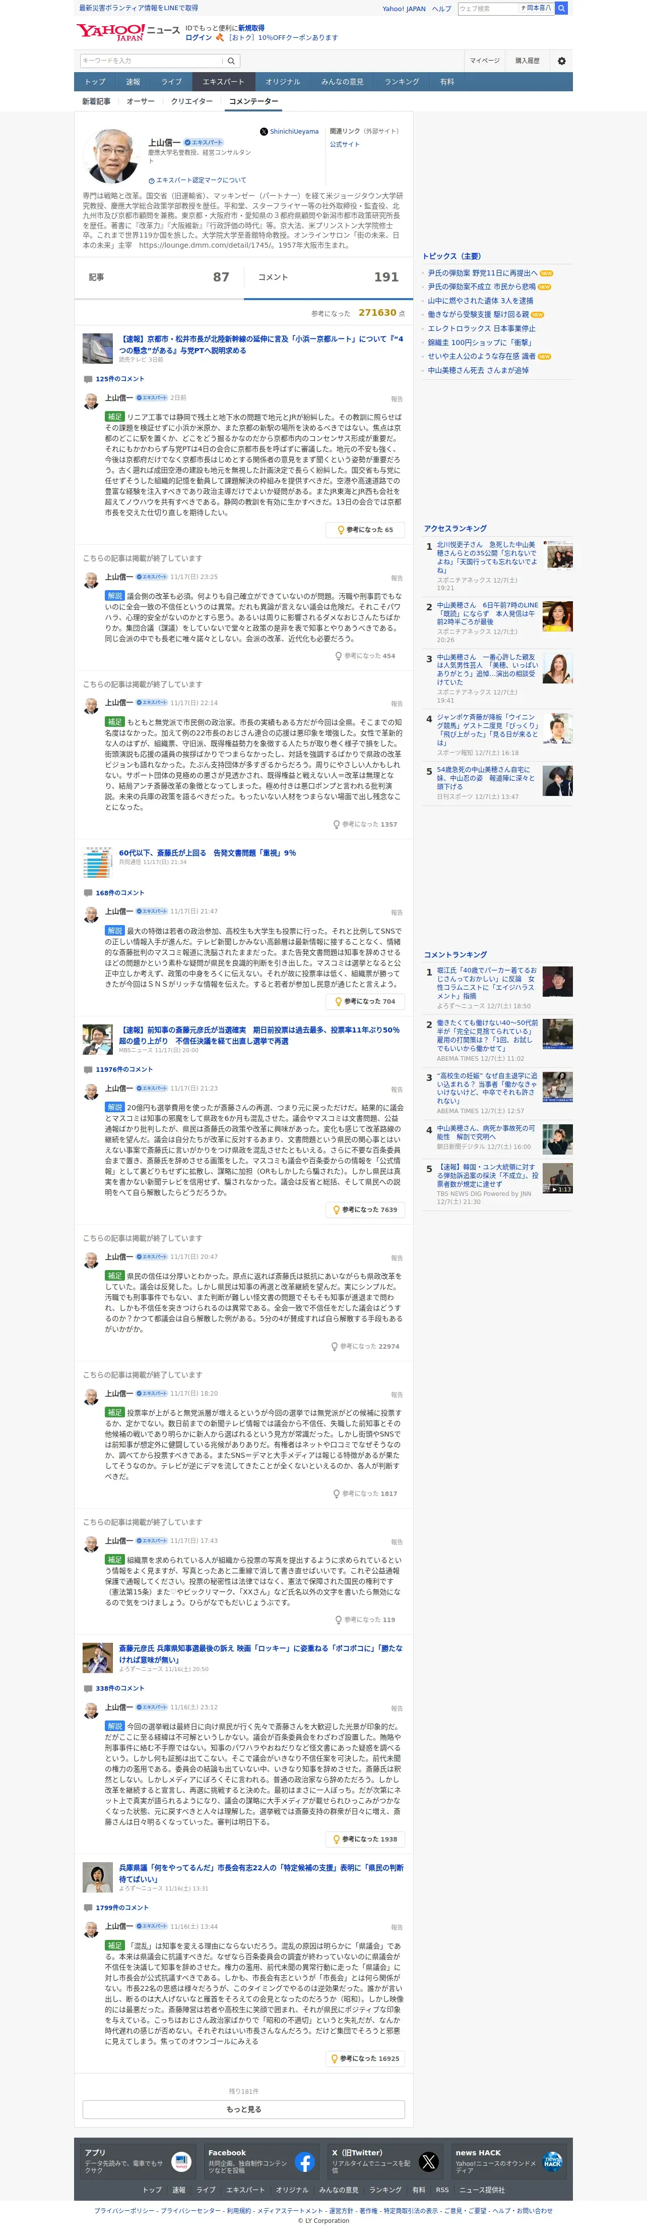The height and width of the screenshot is (2236, 647).
Task: Switch to the 新着記事 sub-tab
Action: click(x=96, y=101)
